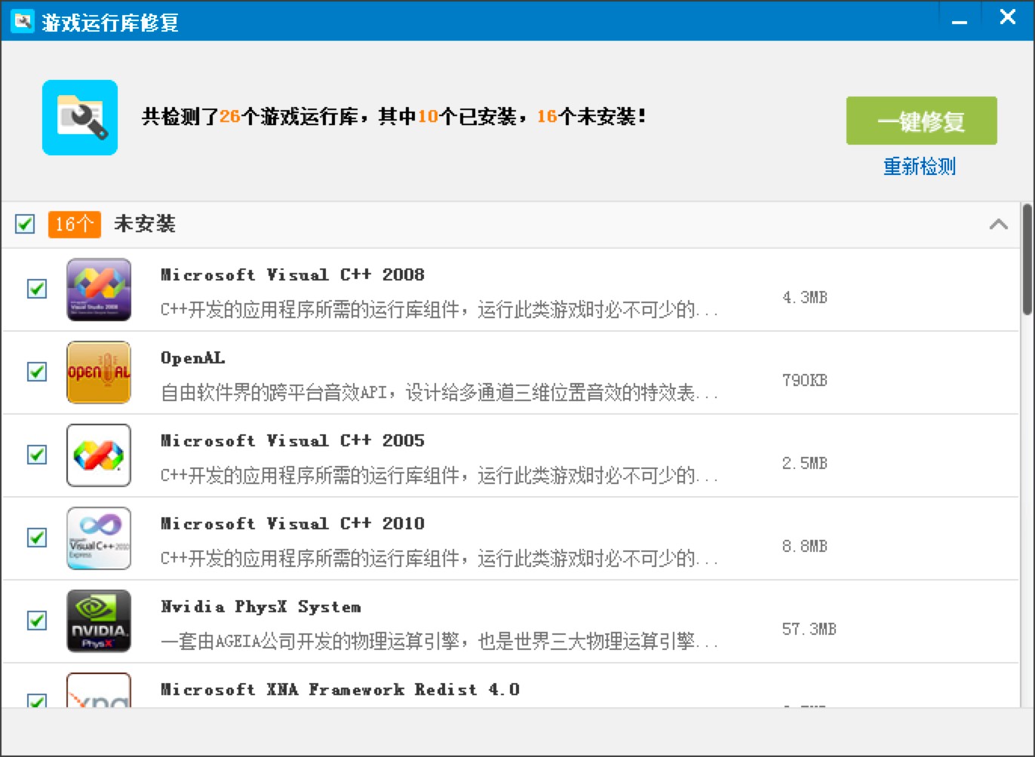This screenshot has height=757, width=1035.
Task: Click the title bar app icon
Action: click(23, 21)
